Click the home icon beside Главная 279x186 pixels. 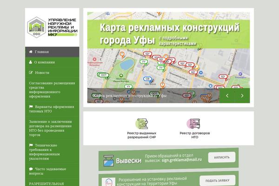coord(31,52)
